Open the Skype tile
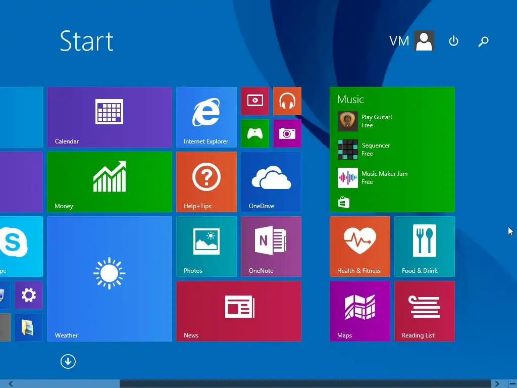Image resolution: width=517 pixels, height=388 pixels. (21, 247)
